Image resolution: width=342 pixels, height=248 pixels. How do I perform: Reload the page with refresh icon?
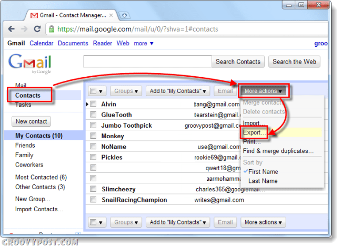point(37,29)
